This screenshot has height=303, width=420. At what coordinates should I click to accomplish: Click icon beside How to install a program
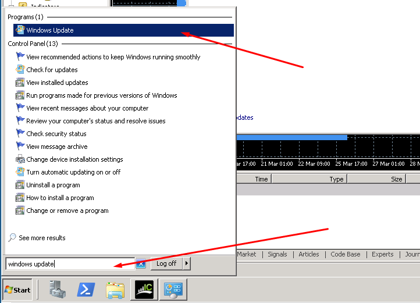point(20,198)
